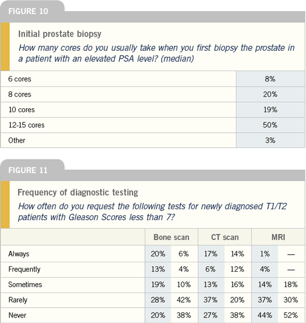Select the CT scan column header
Screen dimensions: 306x323
(x=225, y=237)
